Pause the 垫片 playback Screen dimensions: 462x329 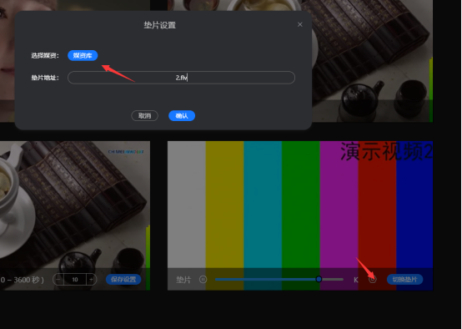pos(203,279)
